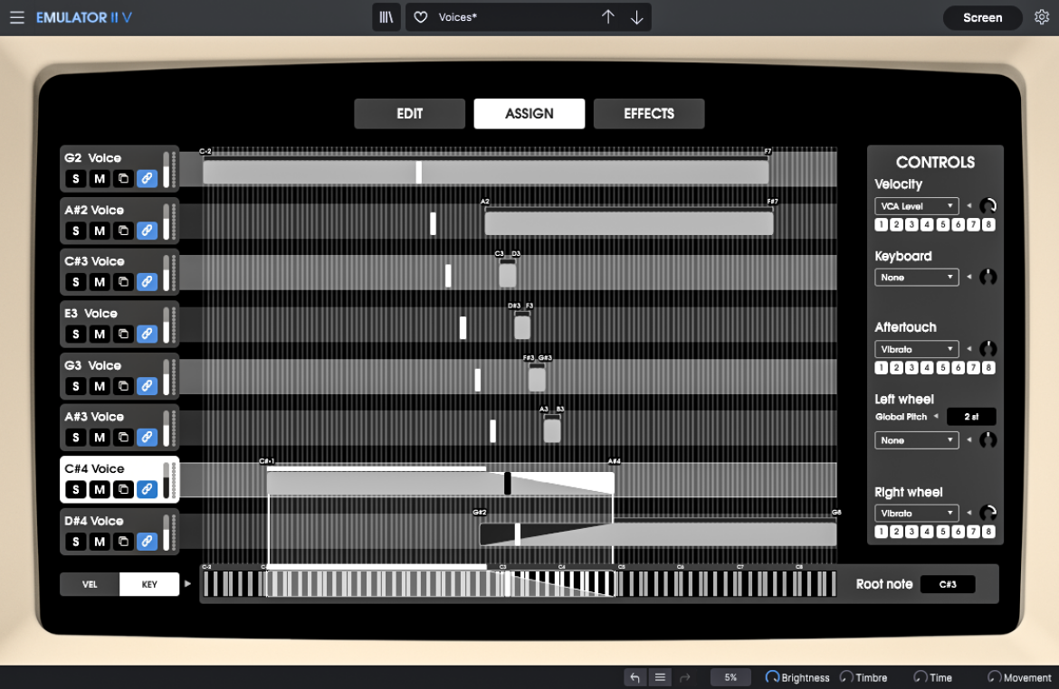
Task: Solo the C#4 Voice
Action: (76, 489)
